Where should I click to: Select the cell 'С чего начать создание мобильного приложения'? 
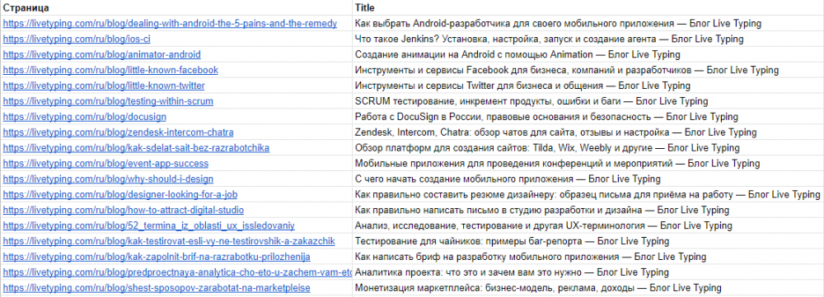pyautogui.click(x=588, y=179)
